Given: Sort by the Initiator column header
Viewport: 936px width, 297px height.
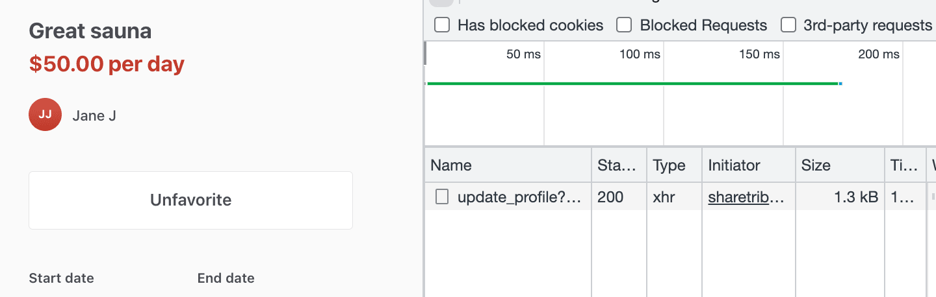Looking at the screenshot, I should click(734, 165).
